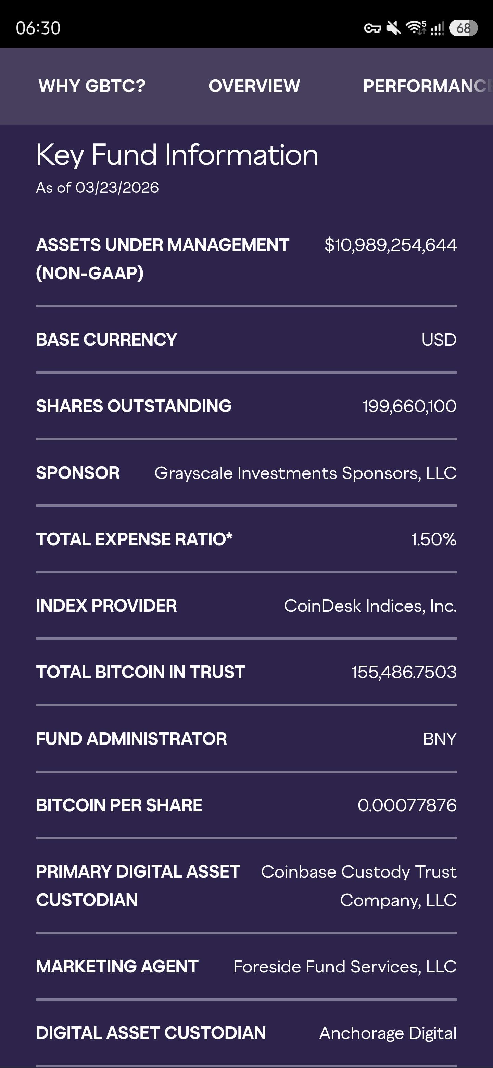The width and height of the screenshot is (493, 1068).
Task: Tap the Total Bitcoin in Trust figure
Action: point(403,672)
